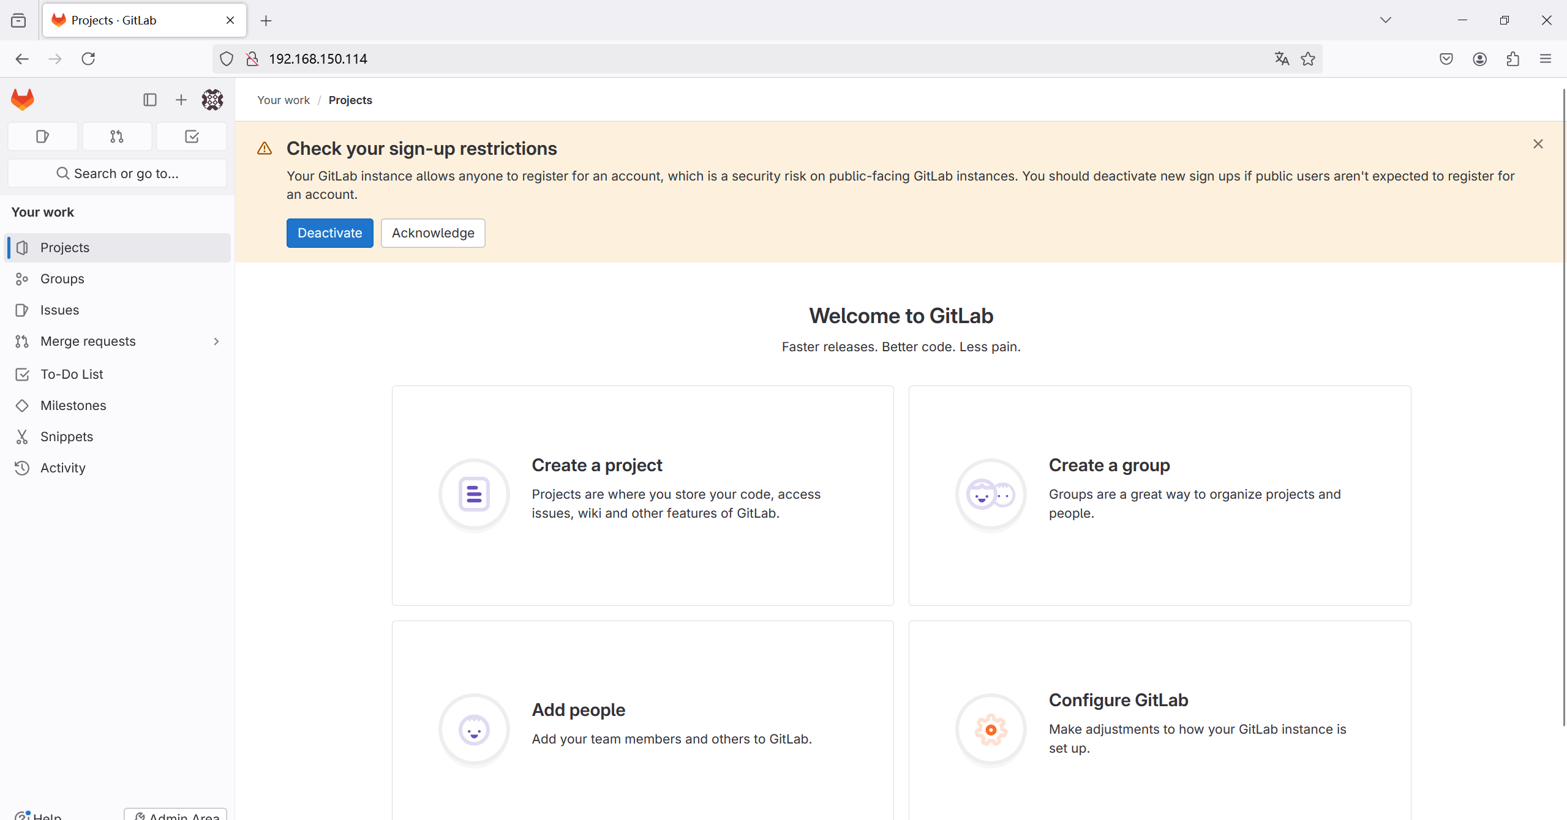Image resolution: width=1567 pixels, height=820 pixels.
Task: Click the Add people face icon
Action: pos(474,729)
